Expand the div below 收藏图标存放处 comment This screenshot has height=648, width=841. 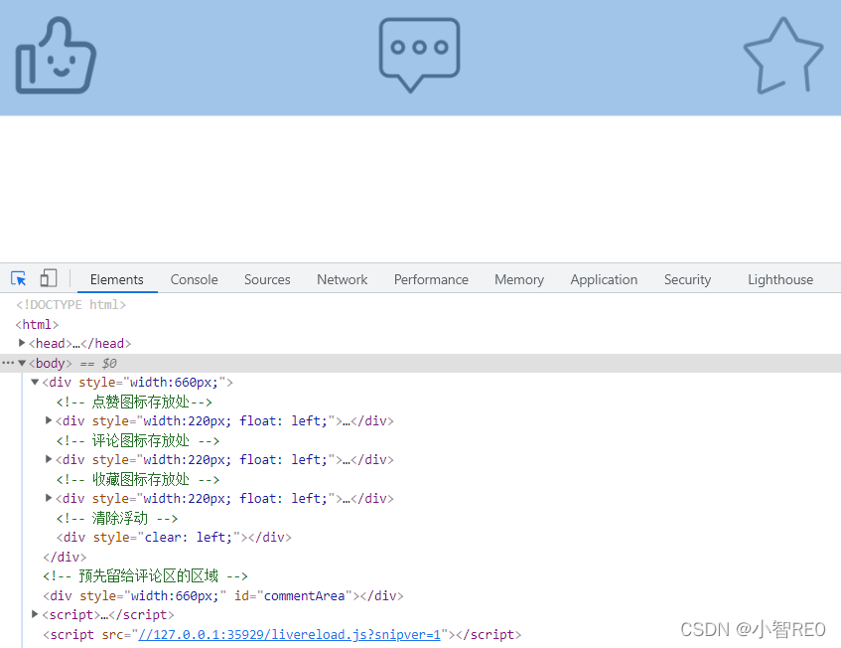coord(49,498)
